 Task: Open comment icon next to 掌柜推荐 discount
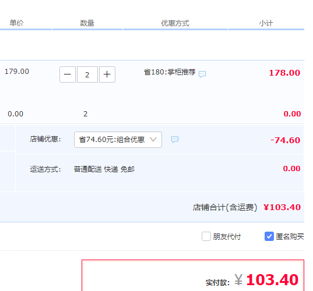202,74
